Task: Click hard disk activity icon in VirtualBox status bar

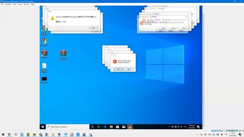Action: click(x=212, y=131)
